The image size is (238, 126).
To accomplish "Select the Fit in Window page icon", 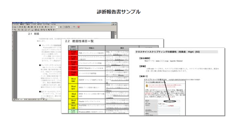I will [x=66, y=27].
